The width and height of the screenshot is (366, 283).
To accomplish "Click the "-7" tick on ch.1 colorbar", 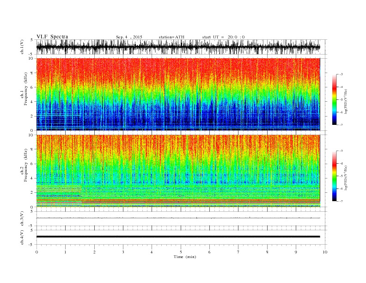I will (x=341, y=125).
